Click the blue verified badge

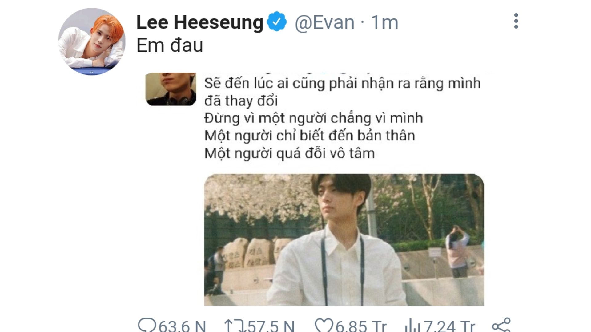point(276,22)
